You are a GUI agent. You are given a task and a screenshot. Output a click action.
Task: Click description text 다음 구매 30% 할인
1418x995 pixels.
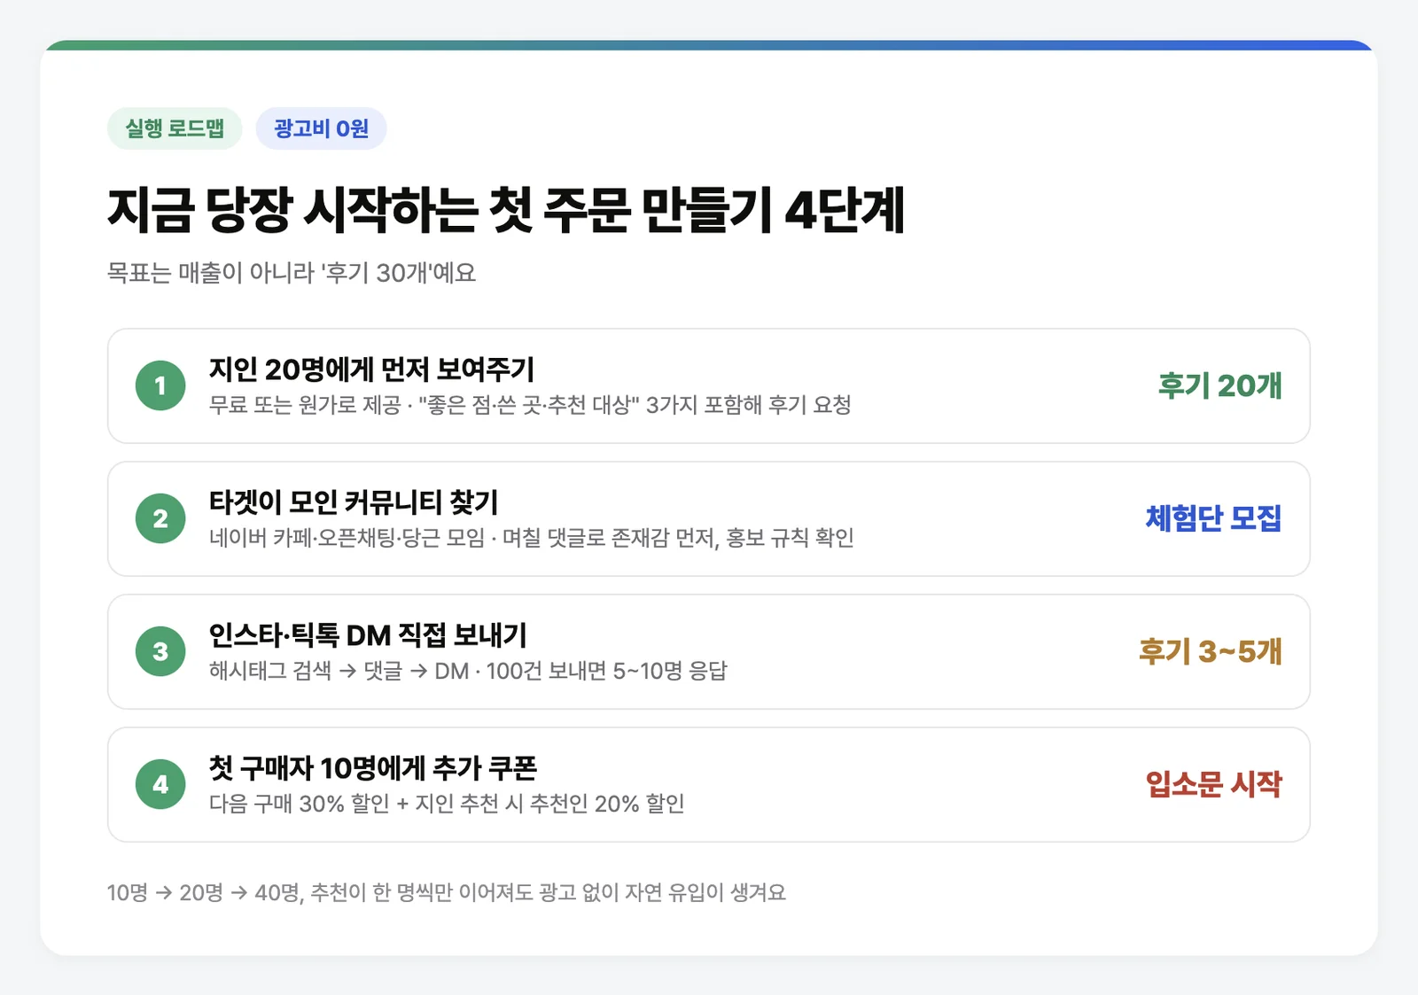pyautogui.click(x=299, y=804)
